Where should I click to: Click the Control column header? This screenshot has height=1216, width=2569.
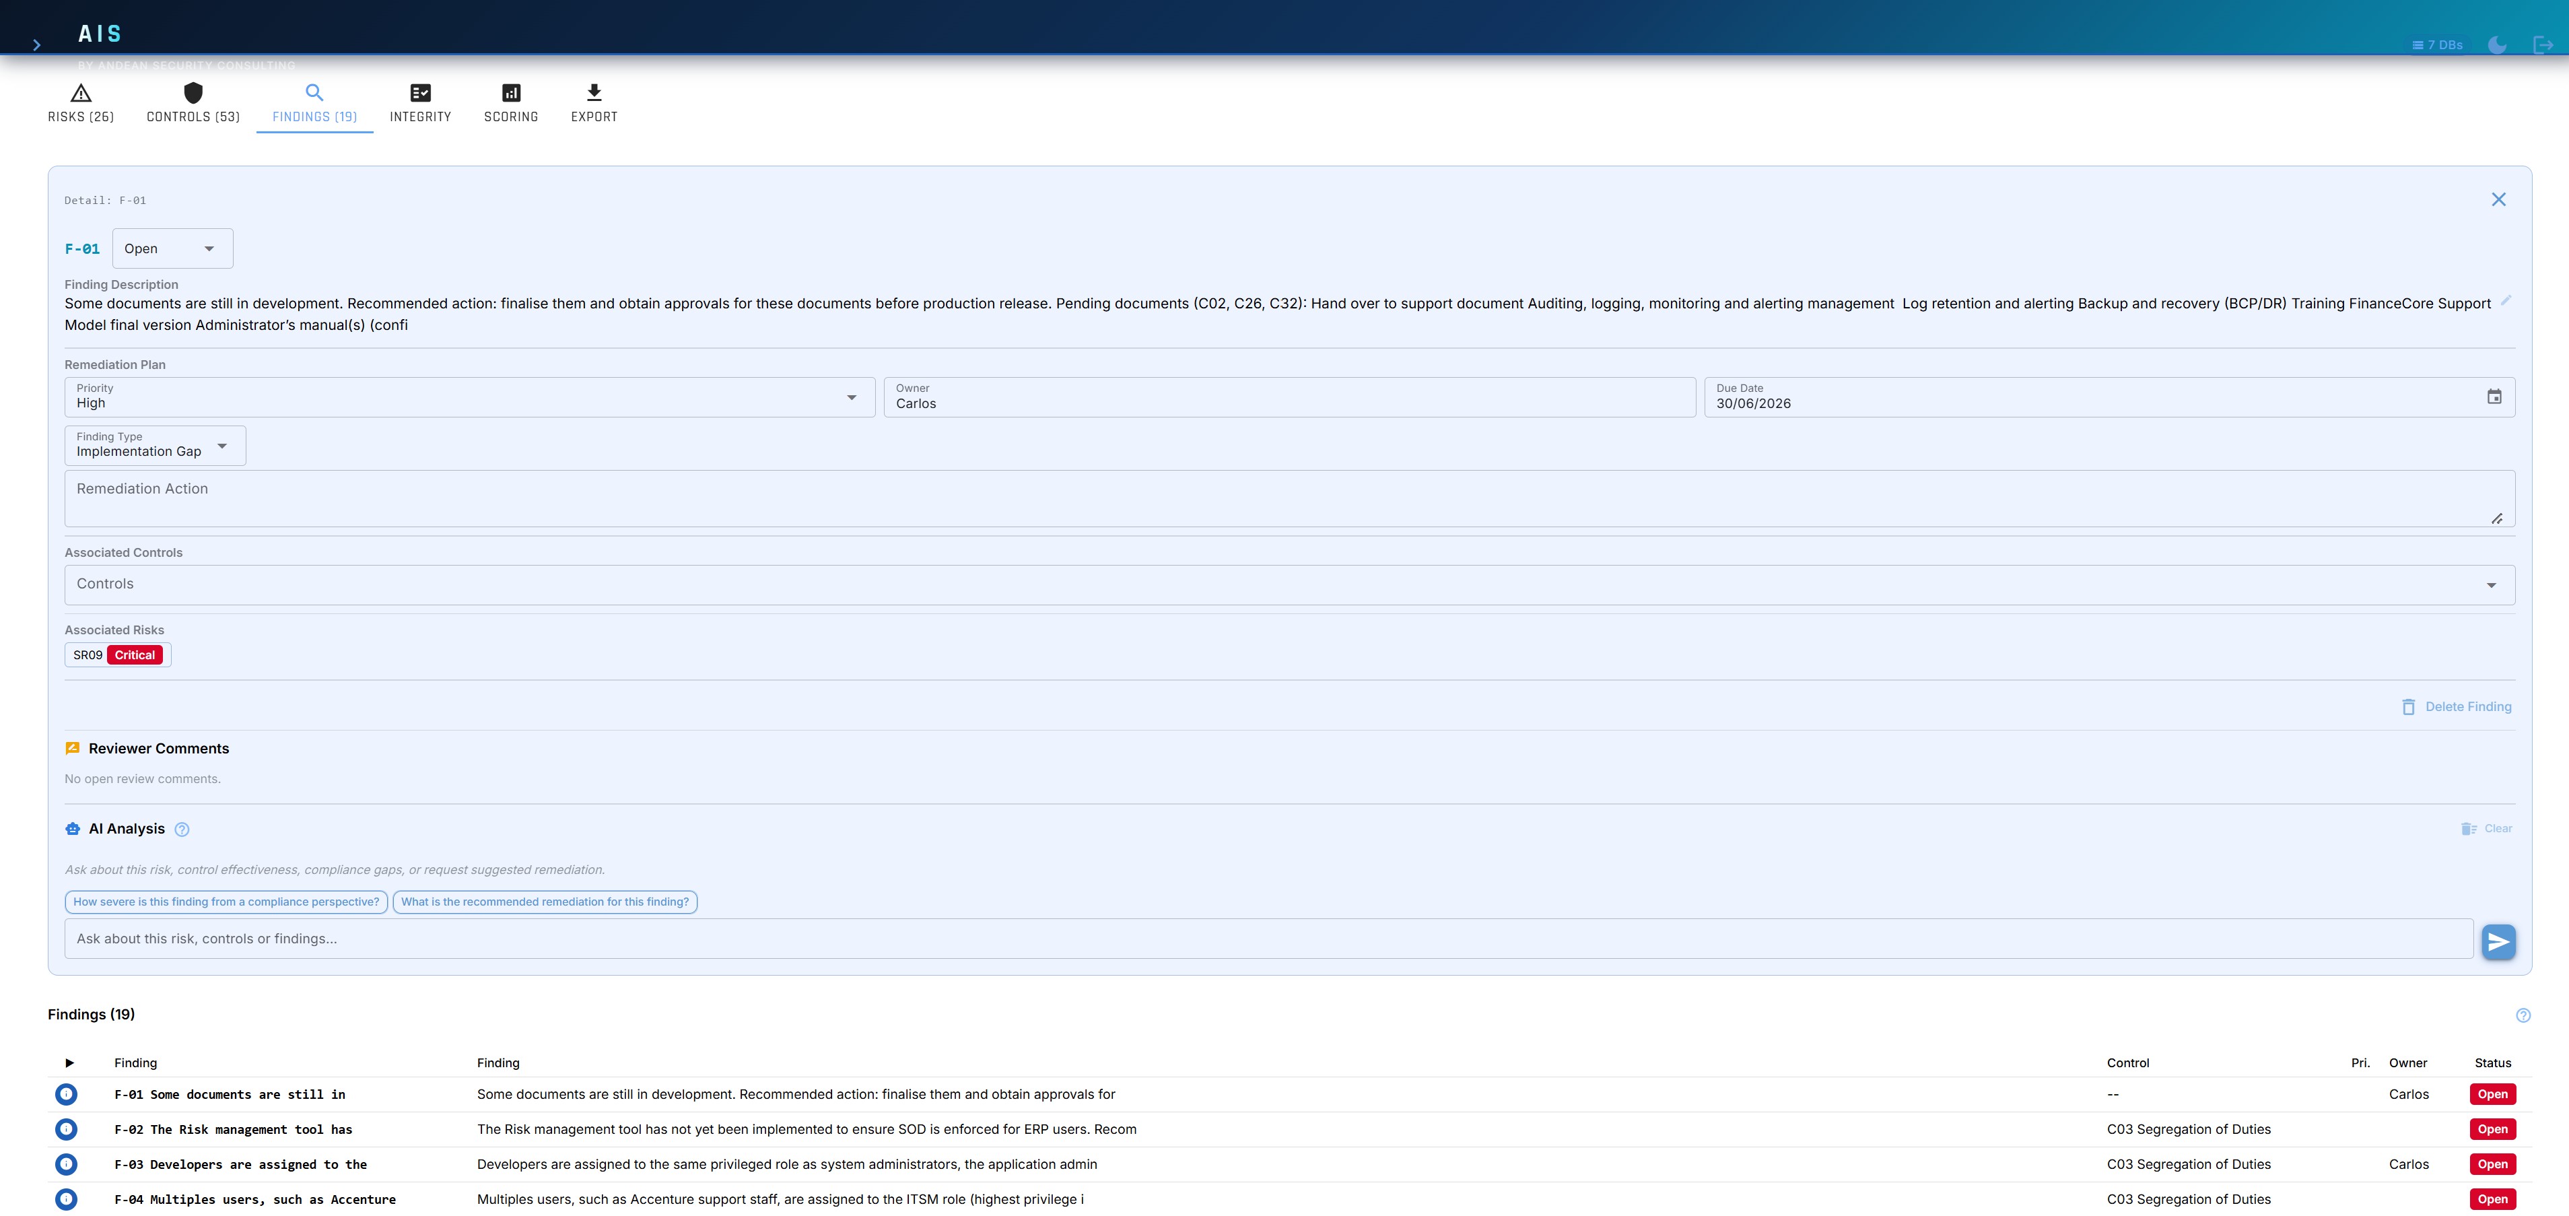2128,1063
